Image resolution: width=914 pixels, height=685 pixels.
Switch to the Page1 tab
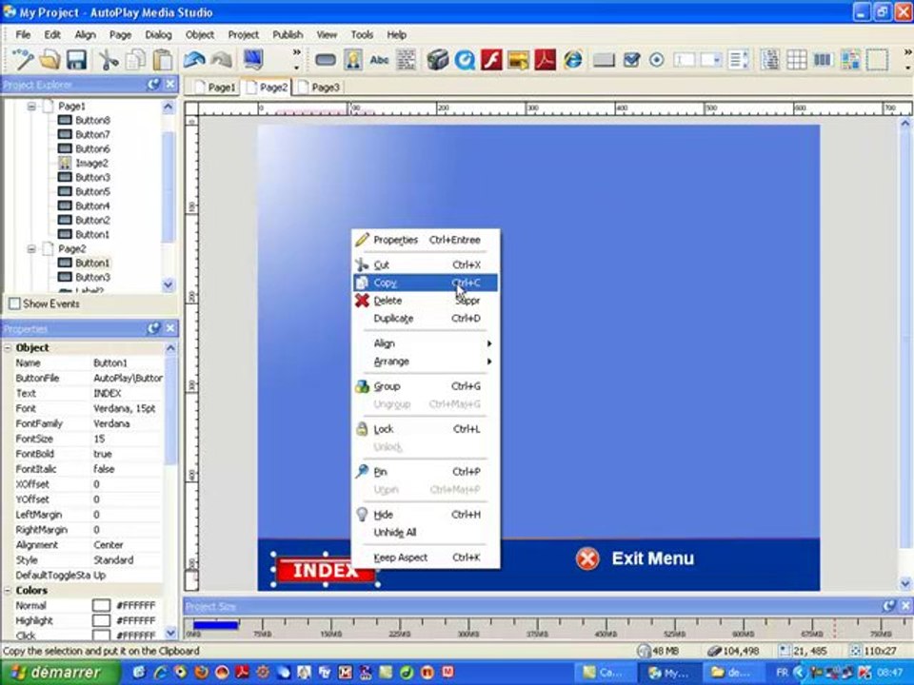[x=214, y=88]
